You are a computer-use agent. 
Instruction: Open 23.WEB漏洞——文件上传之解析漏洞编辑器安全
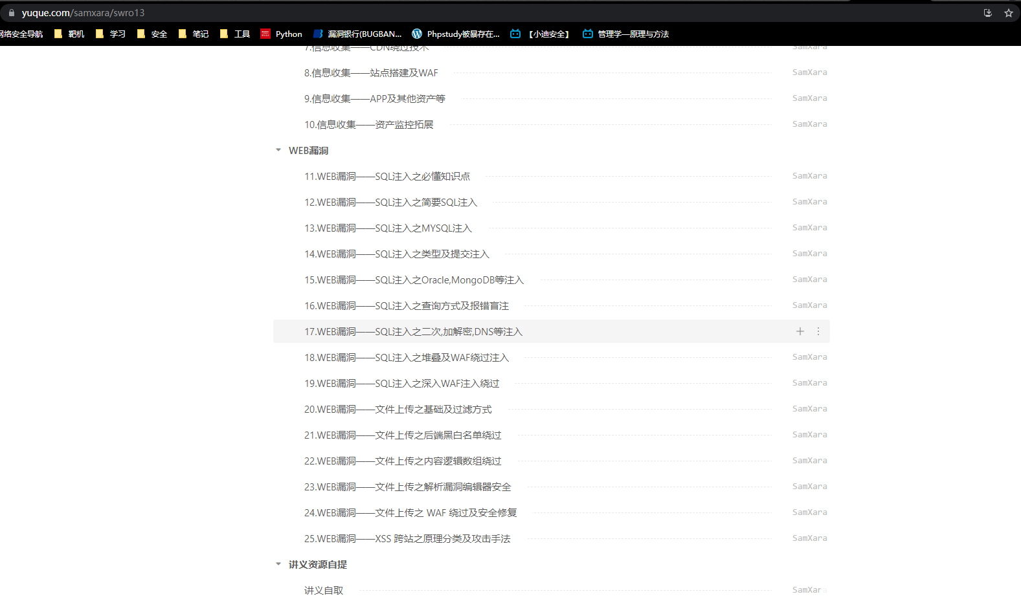tap(408, 487)
